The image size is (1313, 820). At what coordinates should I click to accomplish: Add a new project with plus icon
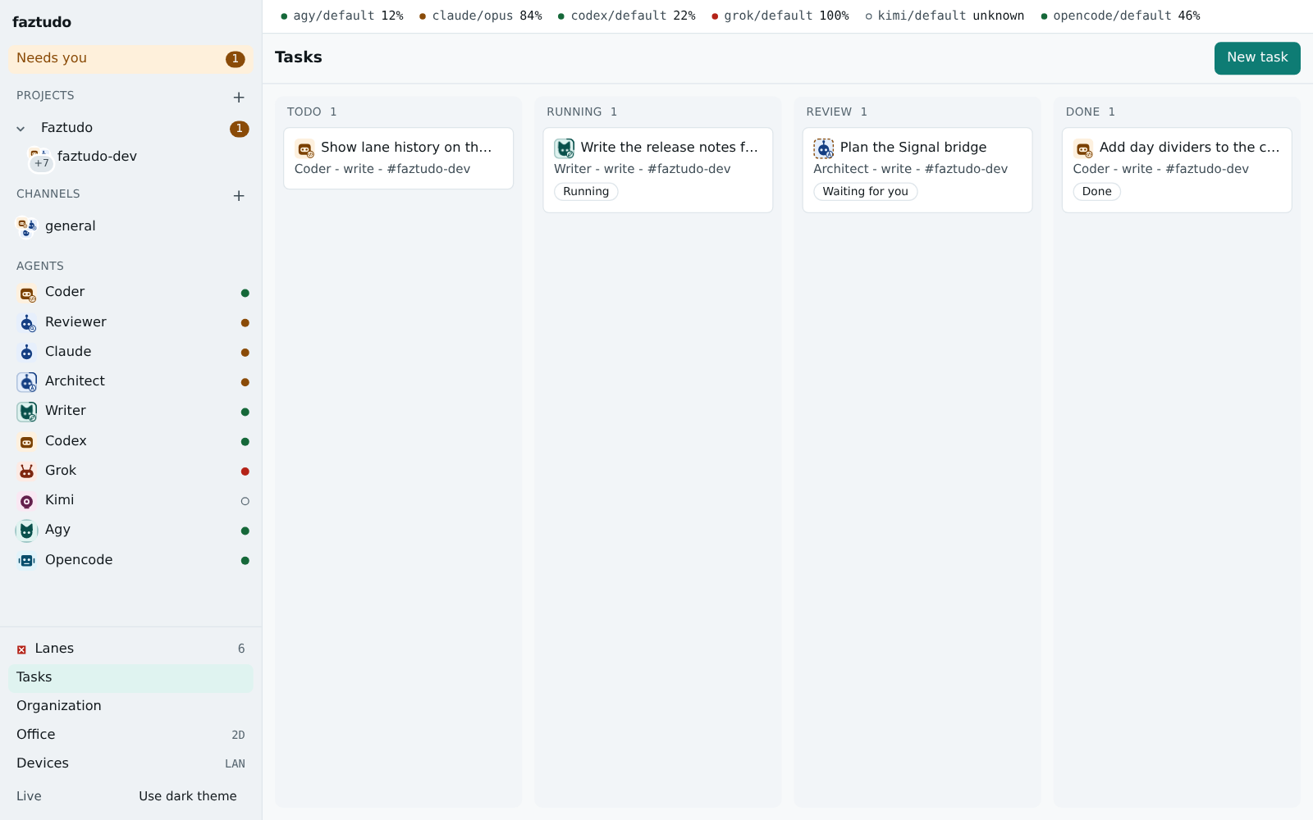(239, 97)
